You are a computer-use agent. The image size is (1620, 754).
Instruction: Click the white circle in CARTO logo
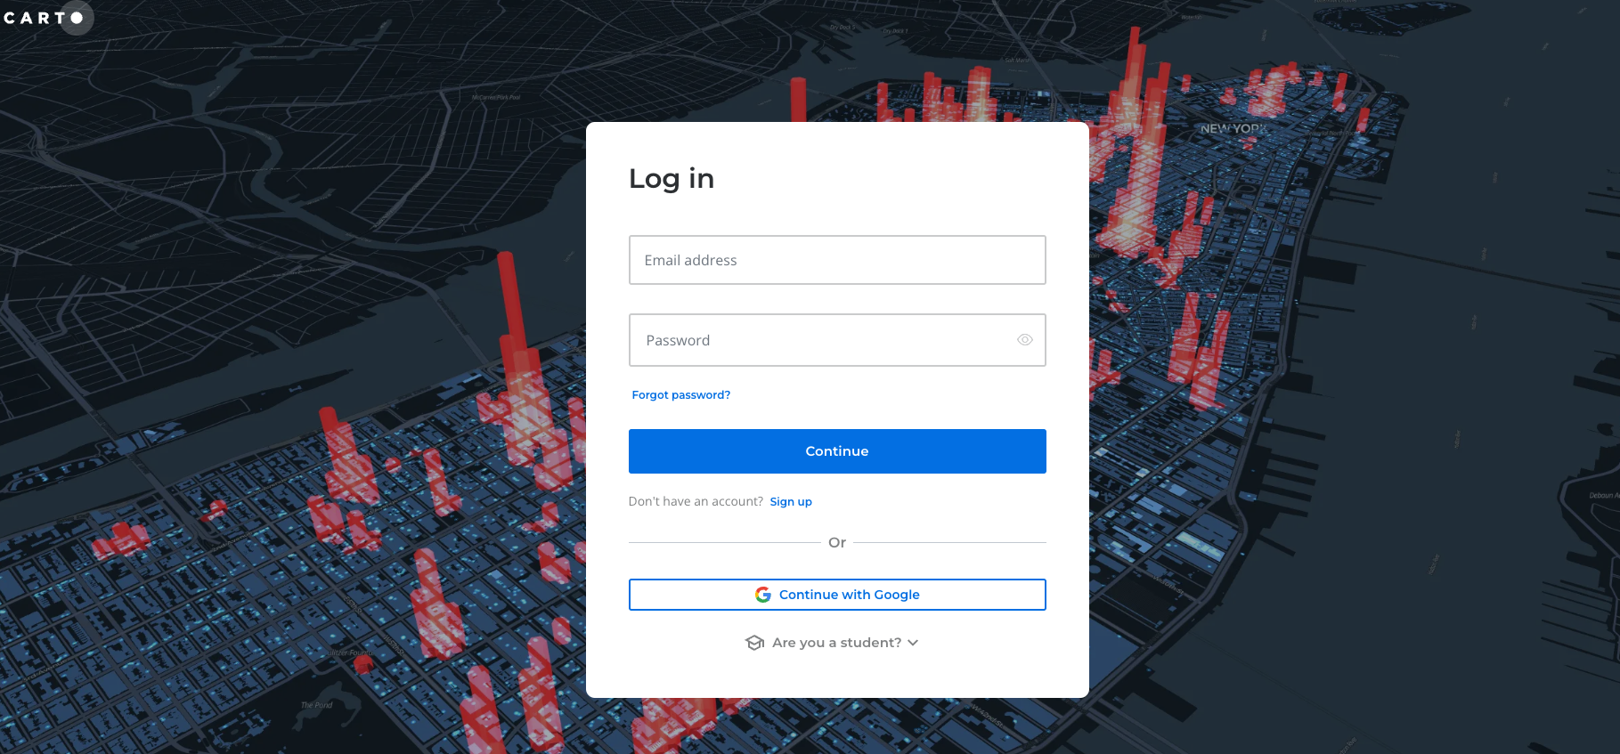tap(77, 18)
